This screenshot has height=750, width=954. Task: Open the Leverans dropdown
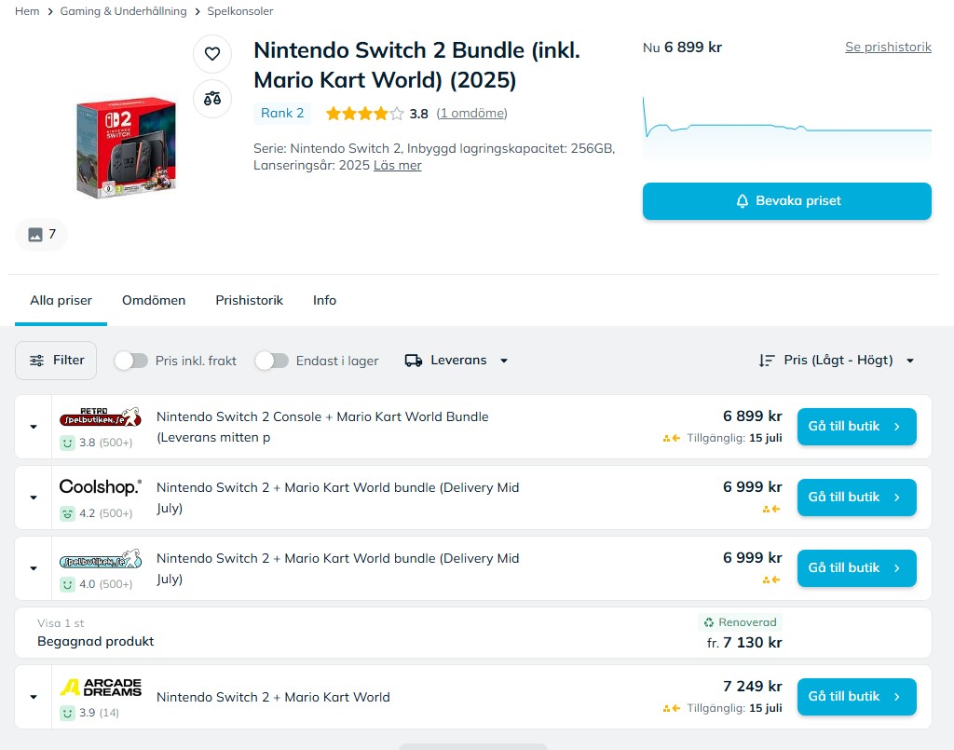(457, 361)
